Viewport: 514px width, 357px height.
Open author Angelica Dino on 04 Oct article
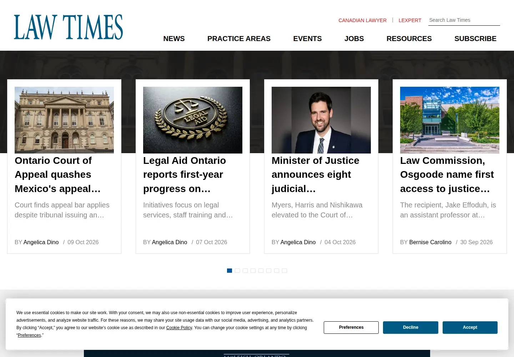coord(298,242)
